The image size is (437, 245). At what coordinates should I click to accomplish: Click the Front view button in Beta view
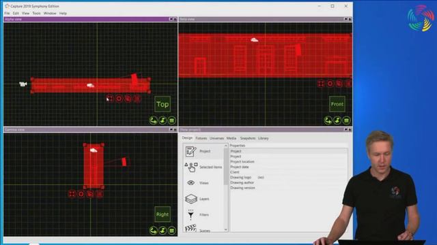(x=337, y=104)
